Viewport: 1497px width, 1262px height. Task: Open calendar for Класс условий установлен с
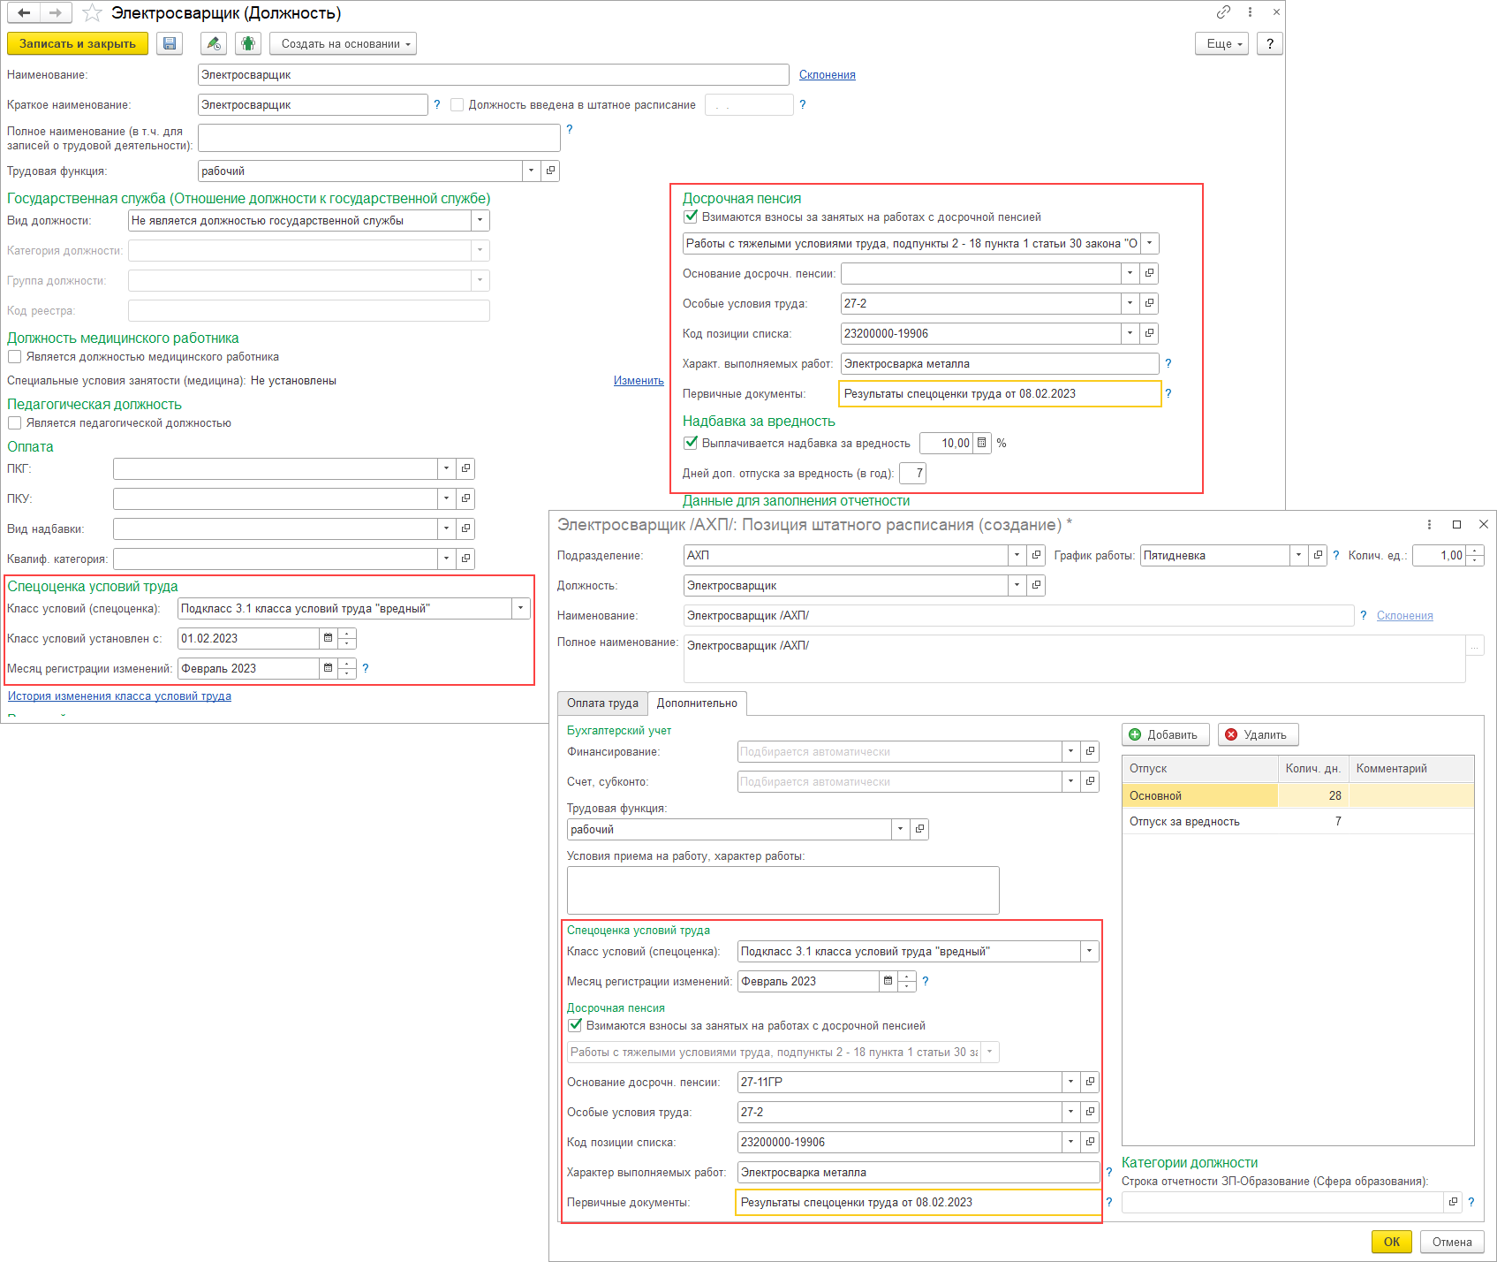pyautogui.click(x=329, y=638)
